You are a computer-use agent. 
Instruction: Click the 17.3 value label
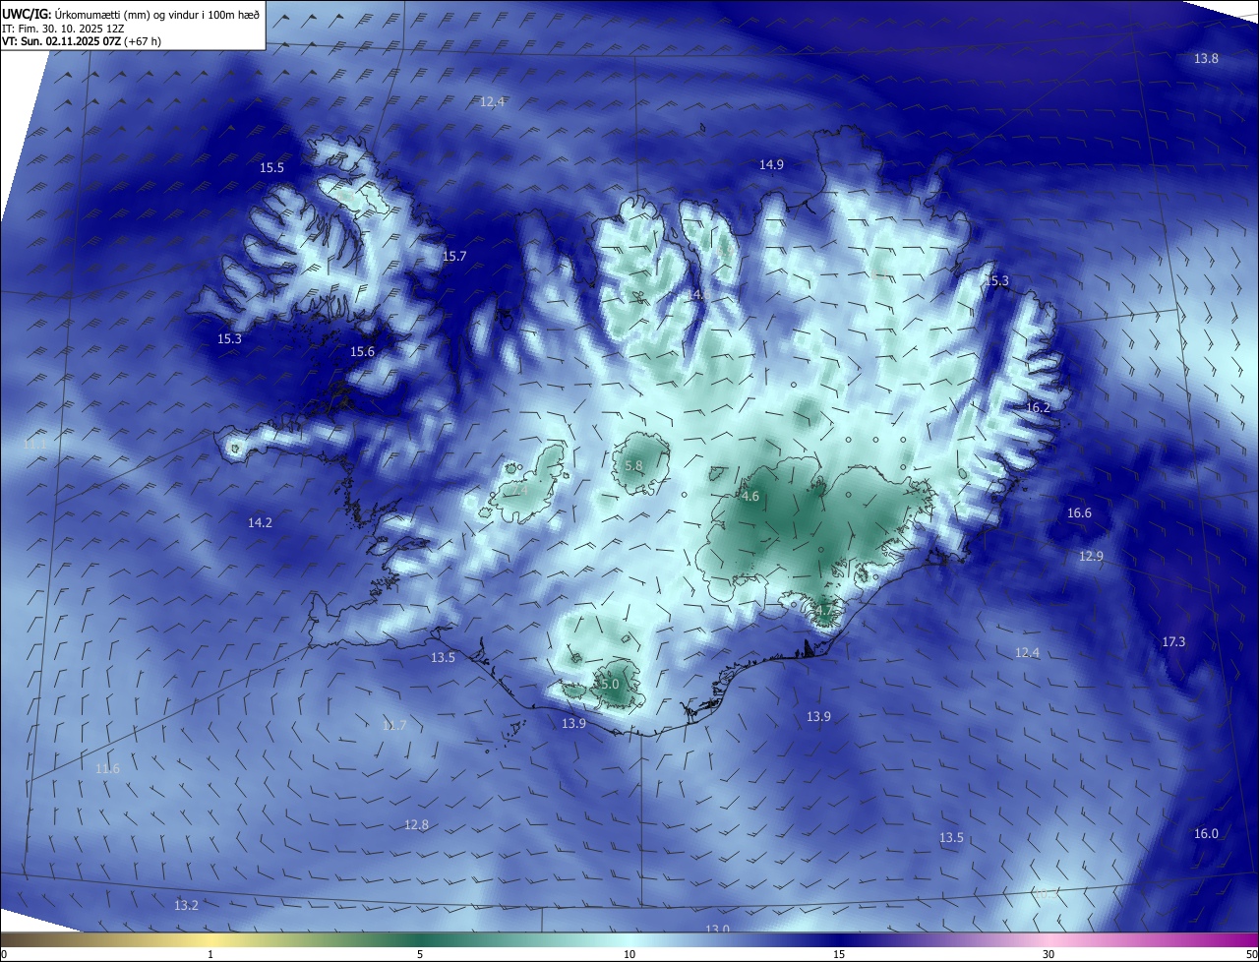click(x=1173, y=641)
